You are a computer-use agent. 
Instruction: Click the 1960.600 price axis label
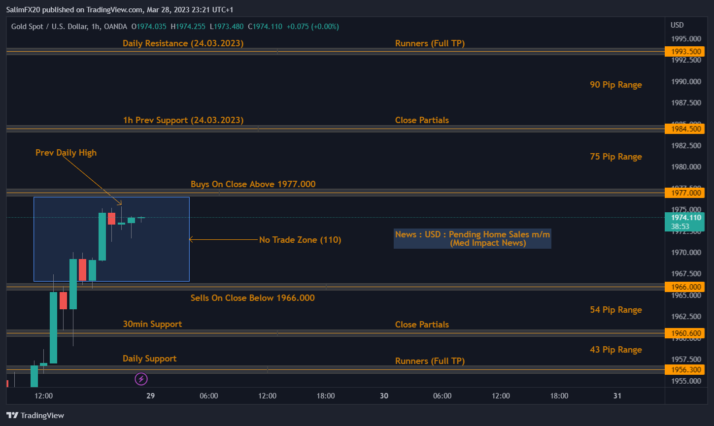(x=684, y=333)
